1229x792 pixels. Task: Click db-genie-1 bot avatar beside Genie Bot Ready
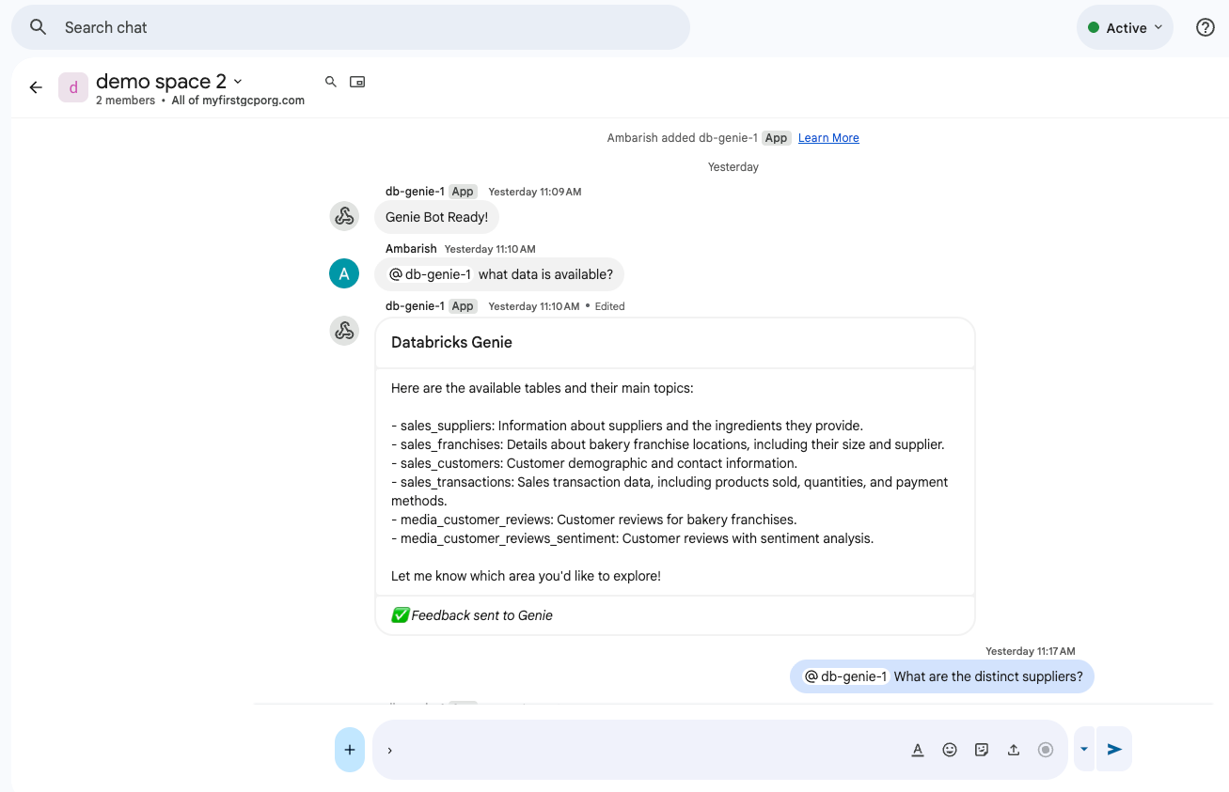(x=344, y=216)
